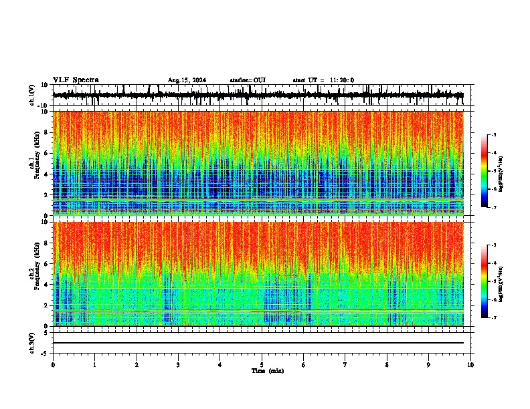This screenshot has height=409, width=530.
Task: Click time axis tick label "6"
Action: (304, 365)
